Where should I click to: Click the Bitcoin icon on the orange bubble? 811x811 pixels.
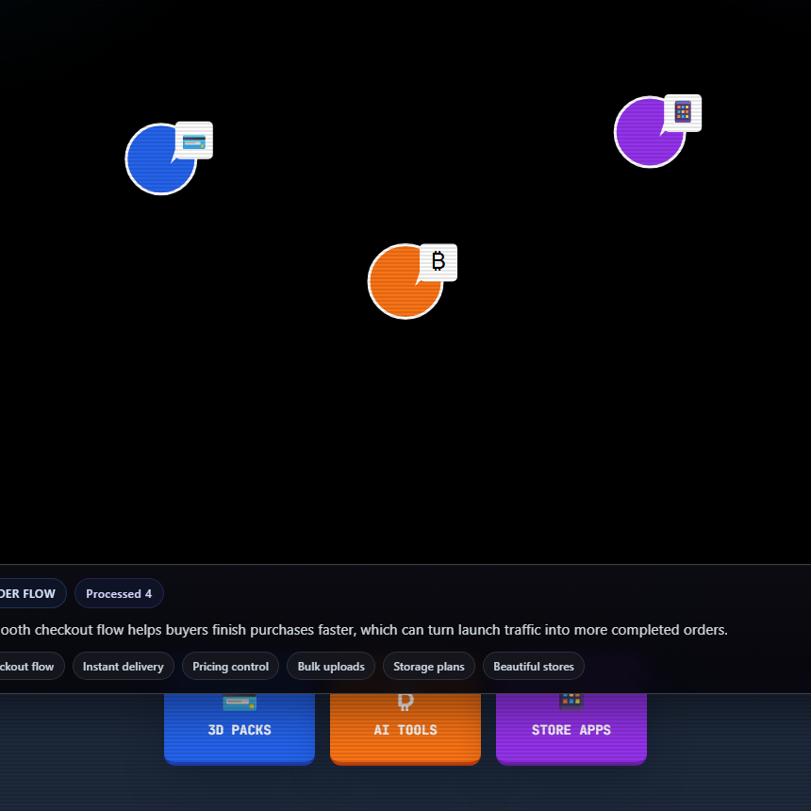[x=439, y=262]
